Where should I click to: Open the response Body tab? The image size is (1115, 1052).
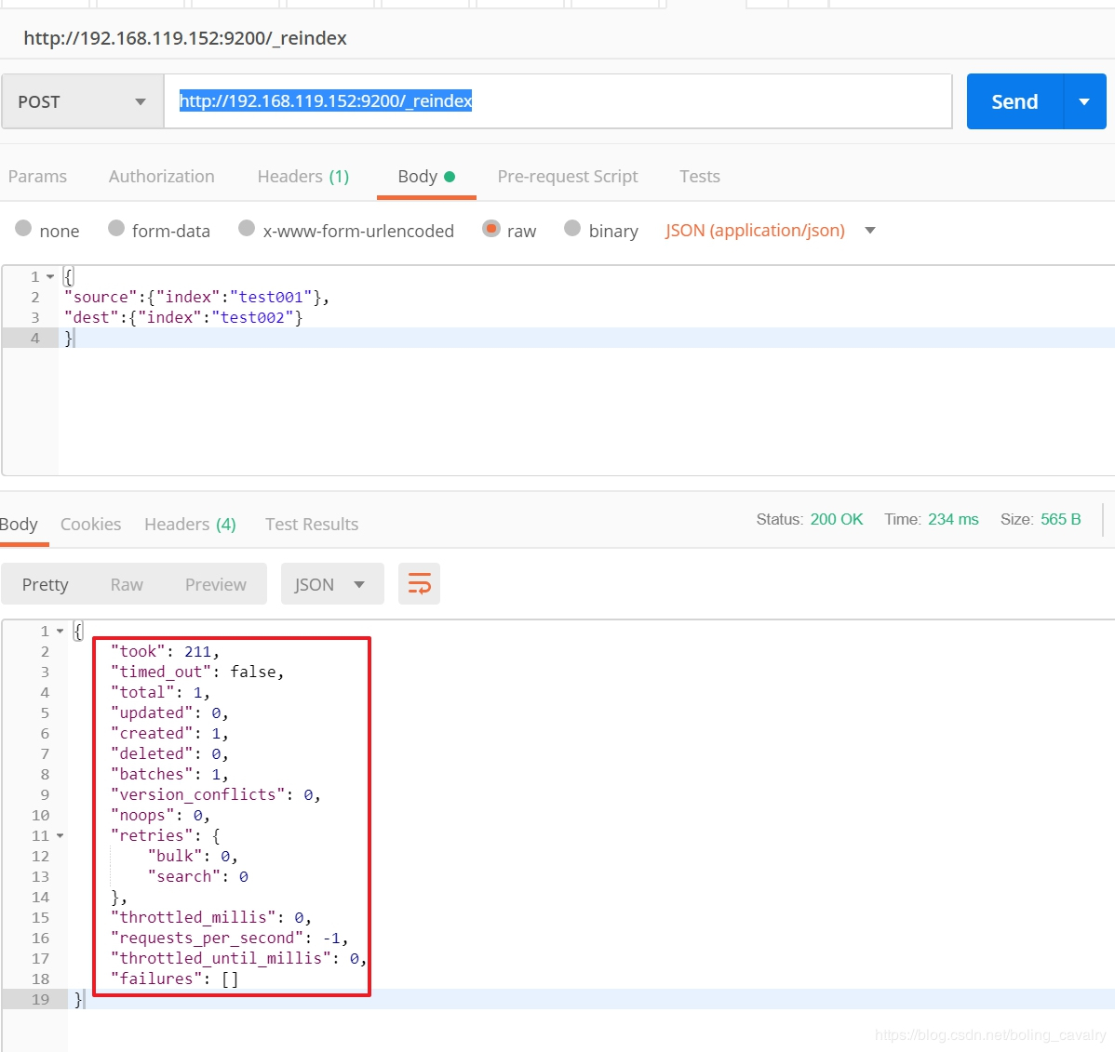point(20,525)
